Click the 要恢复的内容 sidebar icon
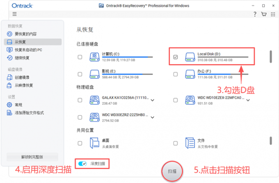 pyautogui.click(x=9, y=34)
